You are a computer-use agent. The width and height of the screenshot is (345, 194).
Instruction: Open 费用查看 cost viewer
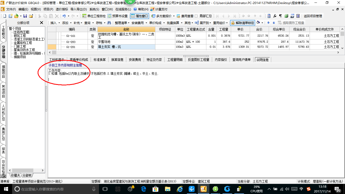pyautogui.click(x=185, y=16)
